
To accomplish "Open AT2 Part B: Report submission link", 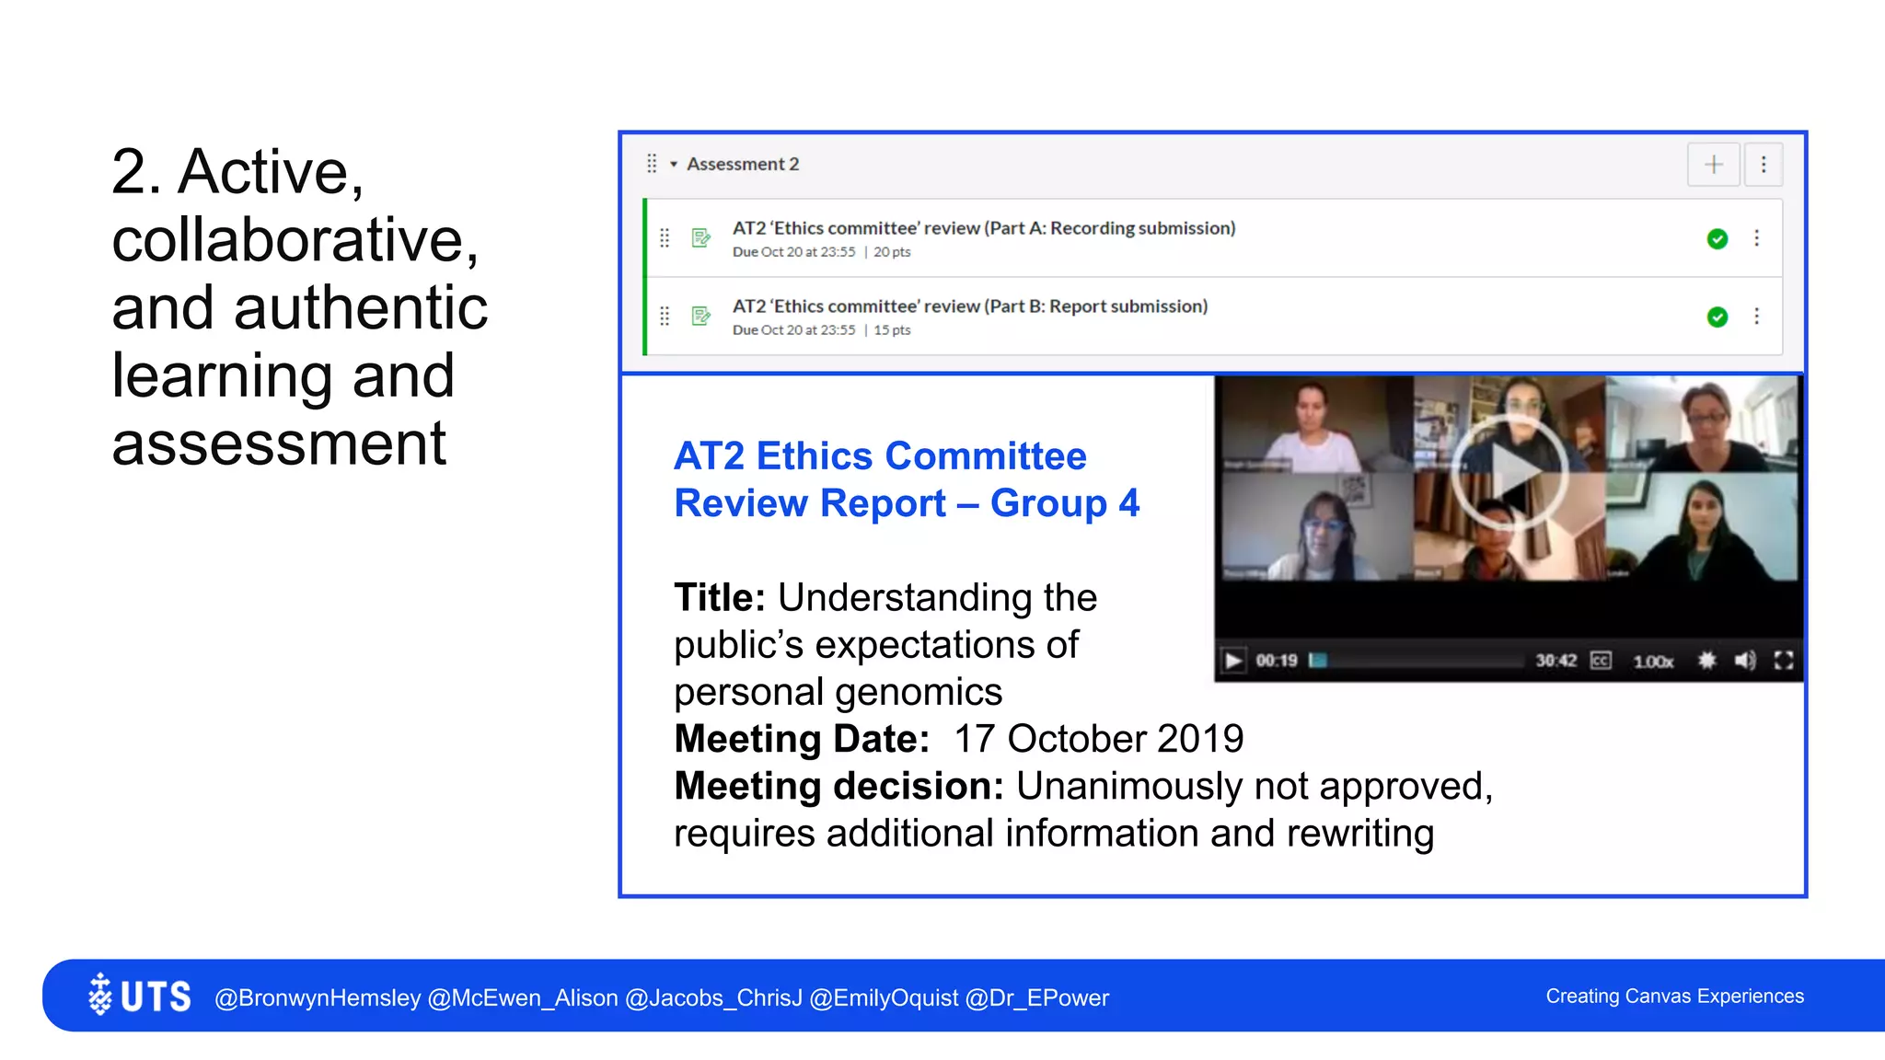I will (x=970, y=306).
